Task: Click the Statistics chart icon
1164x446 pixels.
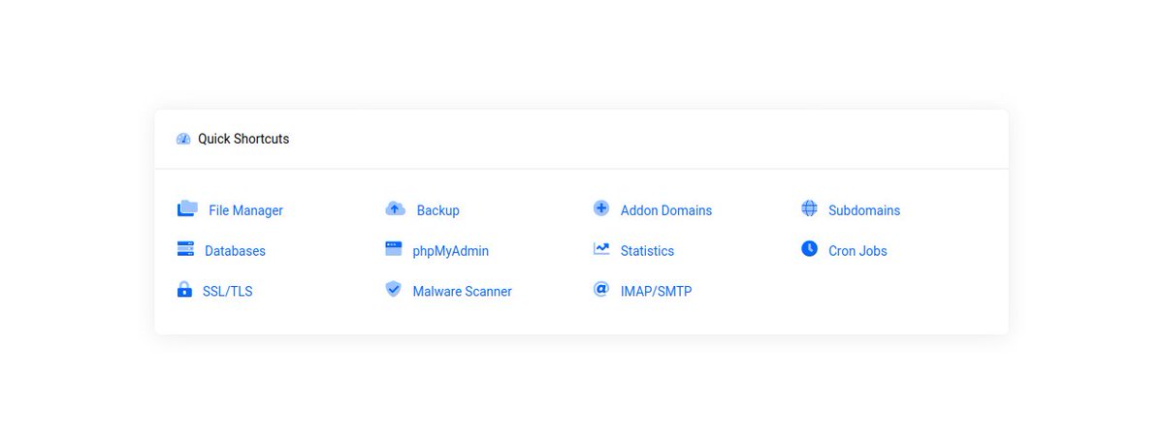Action: (x=601, y=249)
